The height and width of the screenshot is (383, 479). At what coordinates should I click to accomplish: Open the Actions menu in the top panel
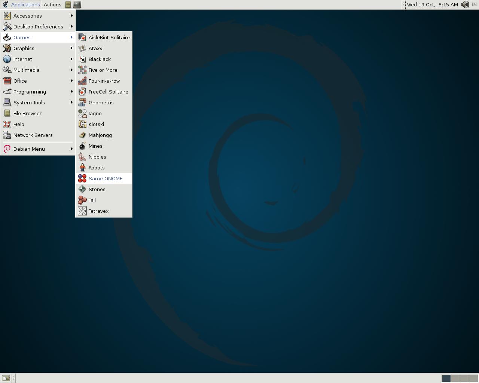52,4
